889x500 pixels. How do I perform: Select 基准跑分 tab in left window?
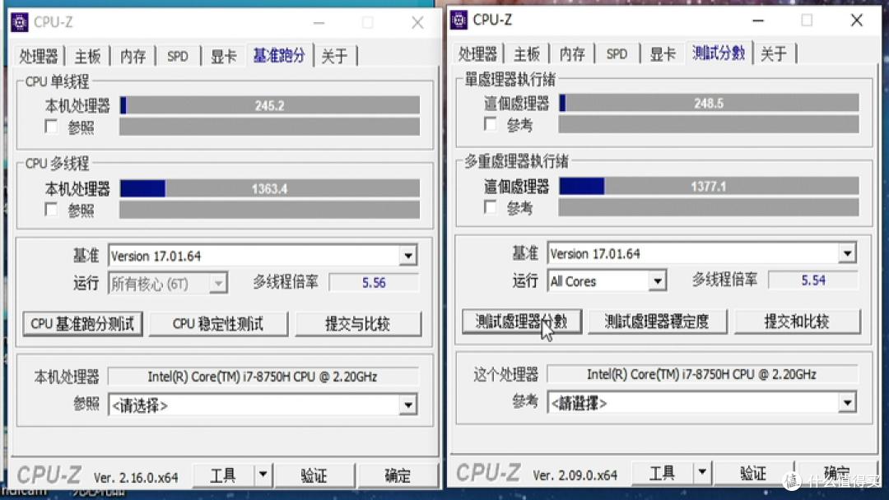point(279,55)
